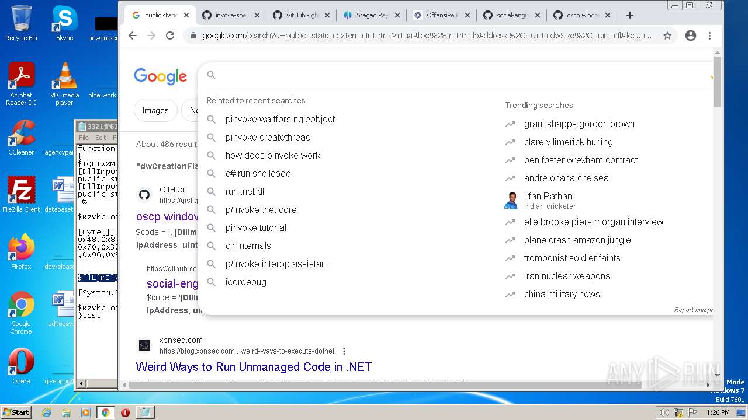Select suggestion 'run .net dll'
This screenshot has height=420, width=748.
[x=245, y=191]
